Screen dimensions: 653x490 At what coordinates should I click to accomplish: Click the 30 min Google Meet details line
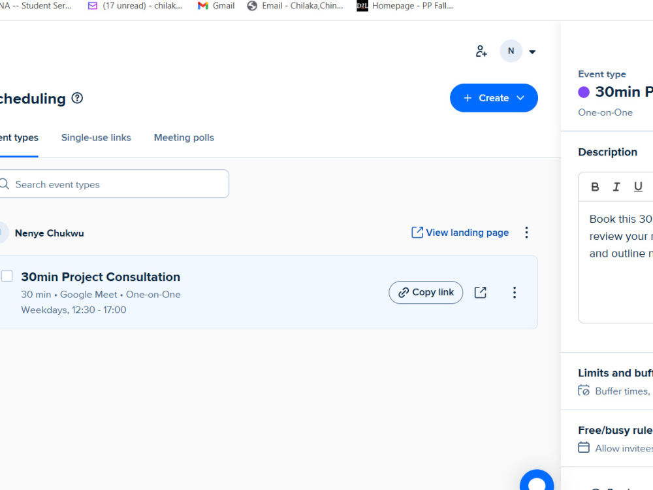click(x=101, y=295)
